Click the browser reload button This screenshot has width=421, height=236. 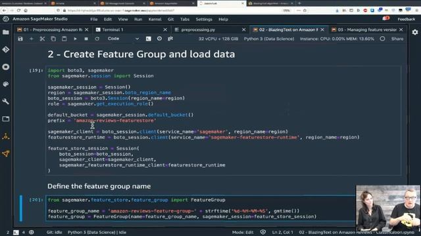pyautogui.click(x=18, y=10)
